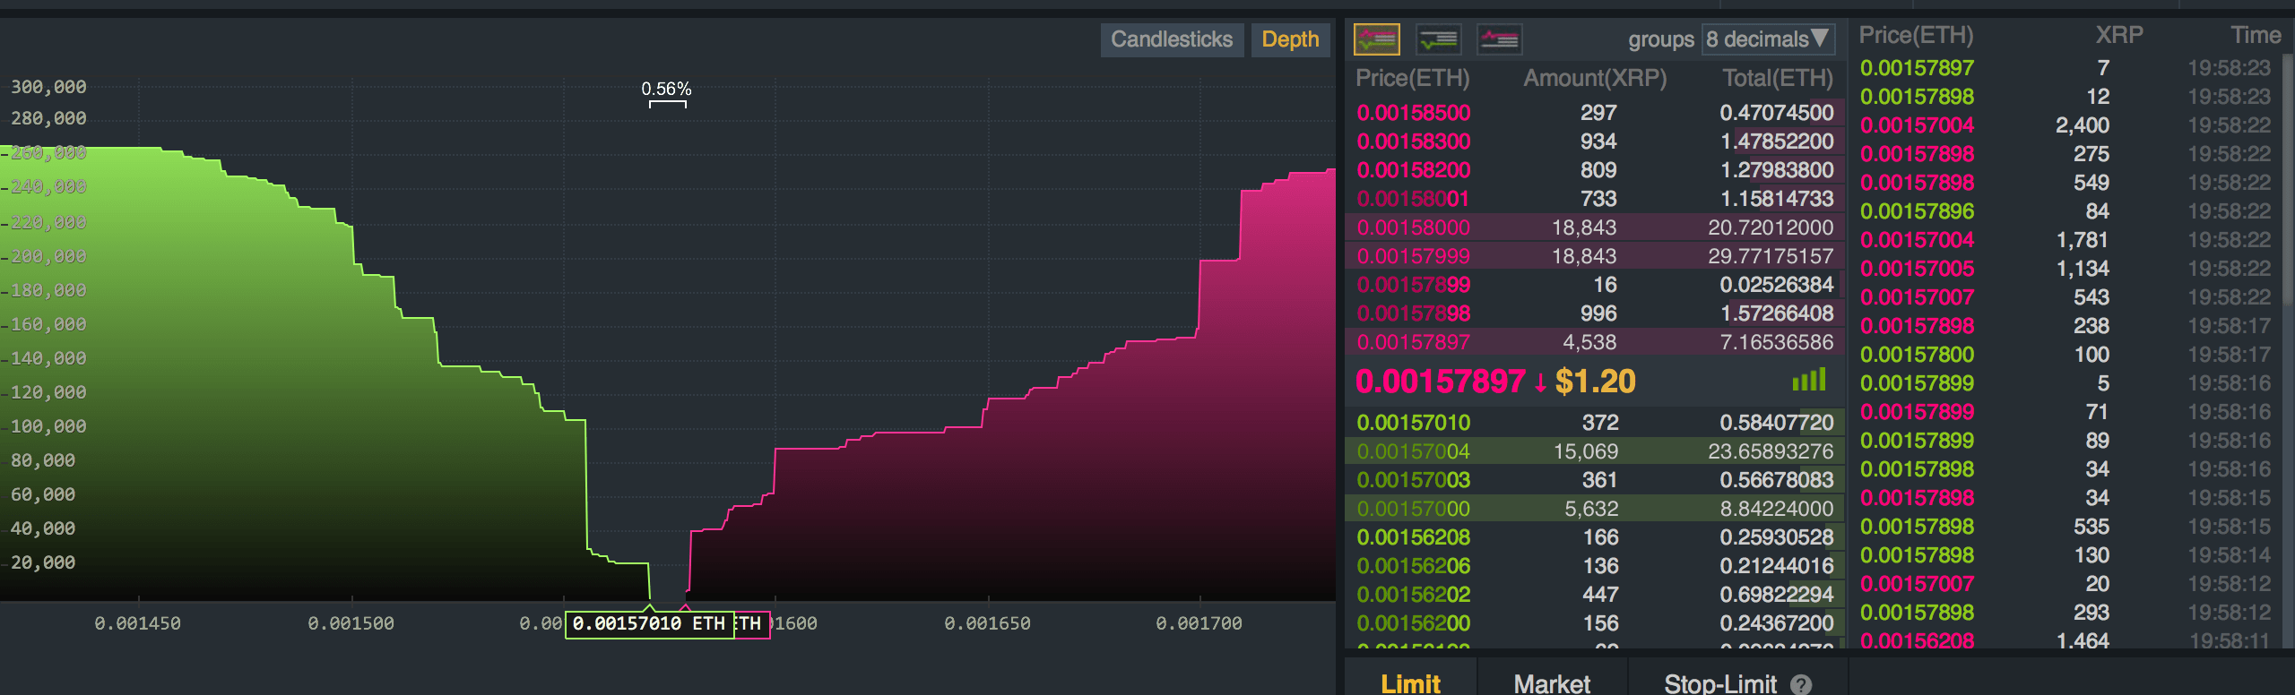This screenshot has height=695, width=2295.
Task: Select the sell order at 0.00158300
Action: click(1595, 142)
